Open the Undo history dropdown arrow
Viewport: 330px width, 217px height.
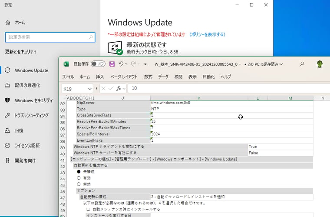(126, 64)
